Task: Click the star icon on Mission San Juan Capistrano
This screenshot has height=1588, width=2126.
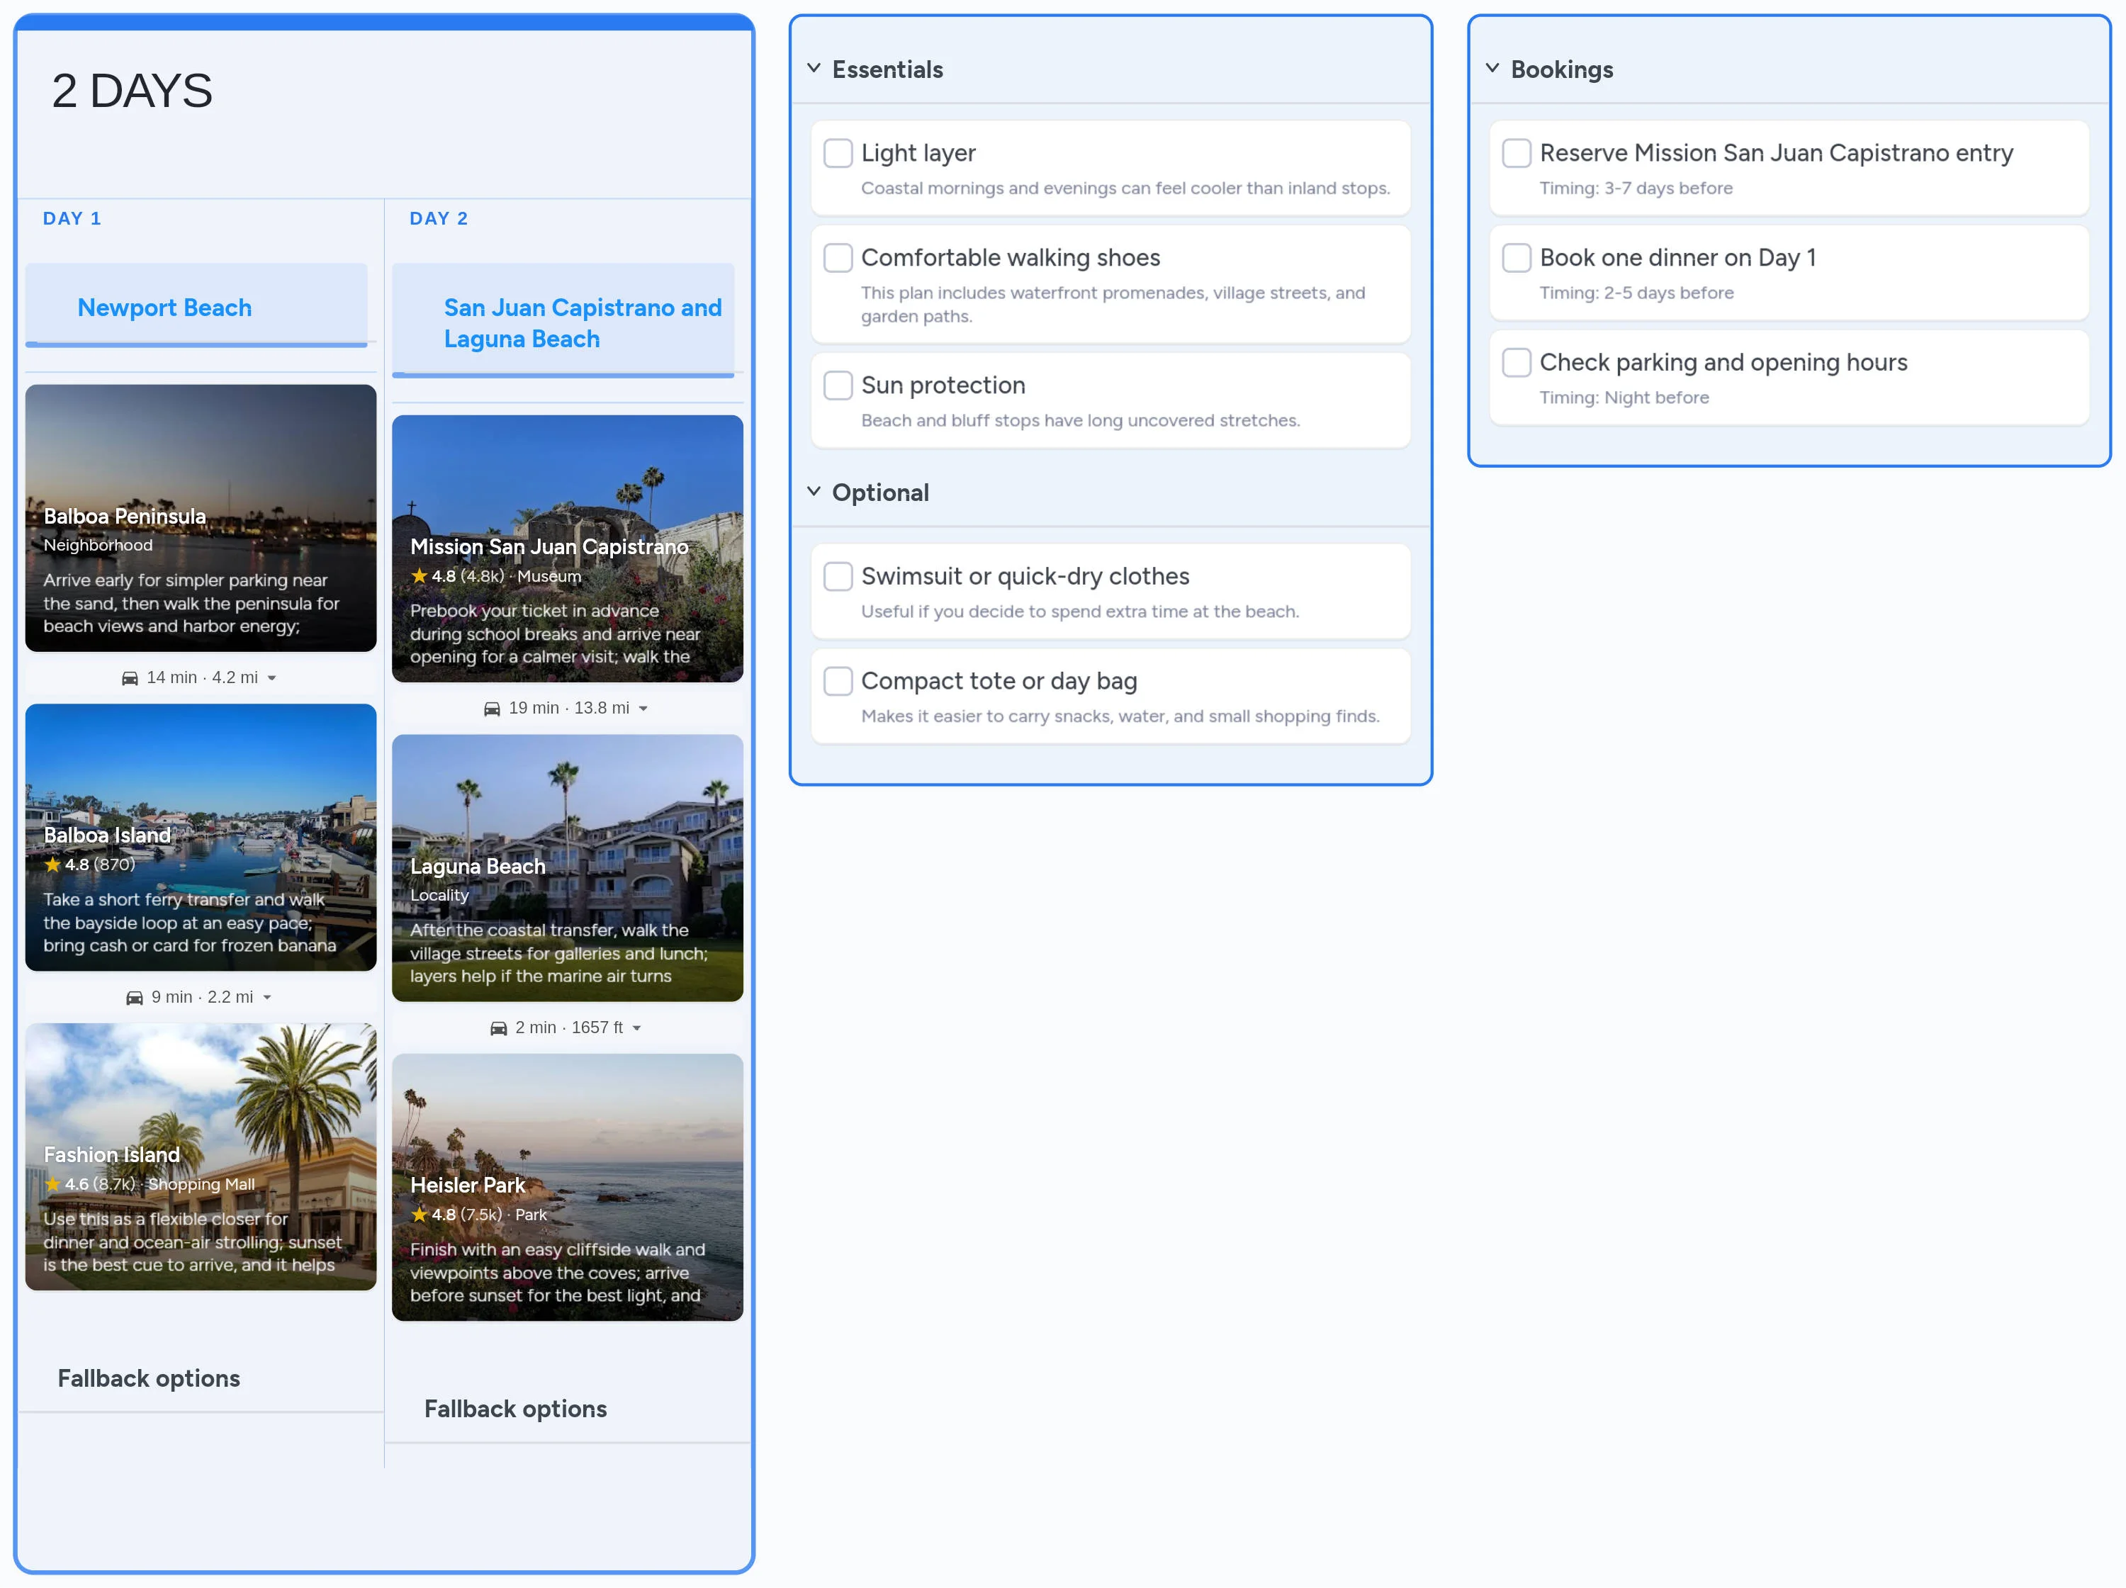Action: [x=420, y=576]
